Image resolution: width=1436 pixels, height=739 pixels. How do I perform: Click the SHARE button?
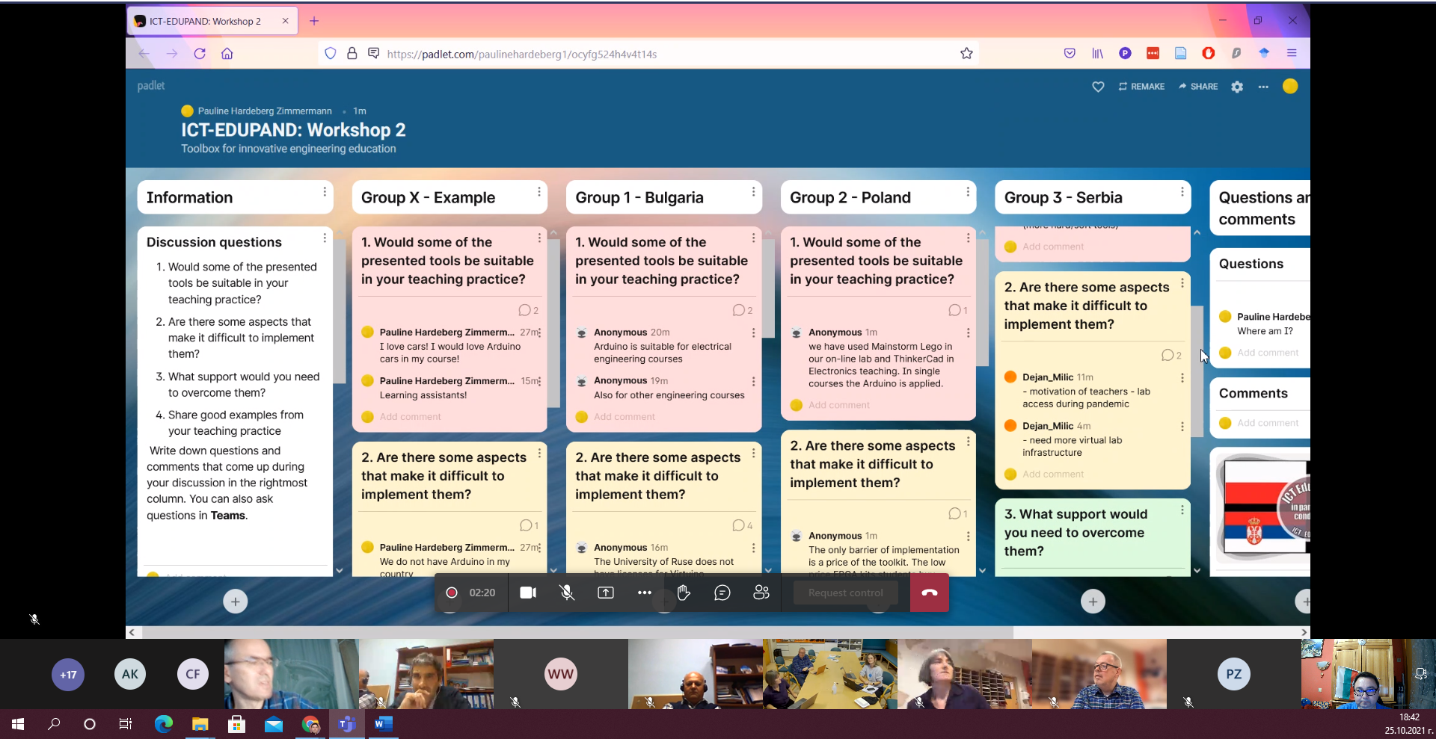click(1198, 87)
